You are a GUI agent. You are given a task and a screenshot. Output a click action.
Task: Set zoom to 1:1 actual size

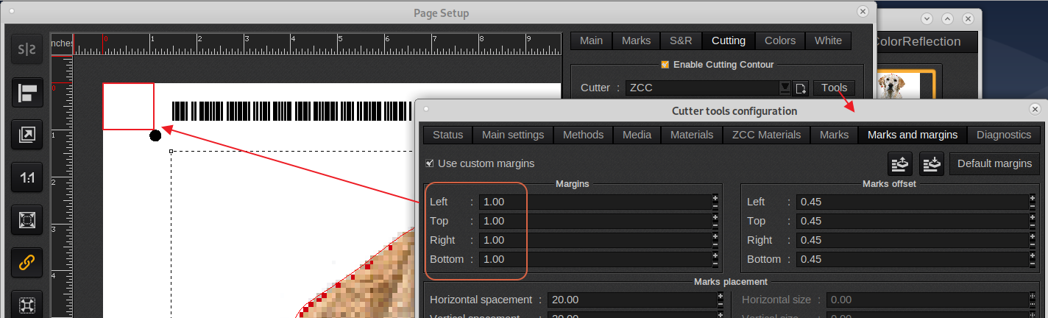27,177
